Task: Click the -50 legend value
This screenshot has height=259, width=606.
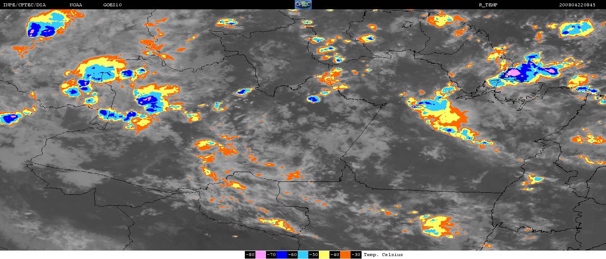Action: tap(313, 255)
